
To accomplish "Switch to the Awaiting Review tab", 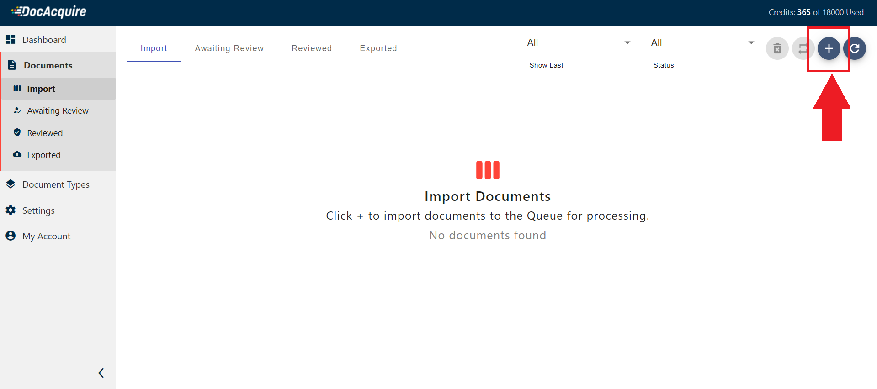I will [229, 48].
